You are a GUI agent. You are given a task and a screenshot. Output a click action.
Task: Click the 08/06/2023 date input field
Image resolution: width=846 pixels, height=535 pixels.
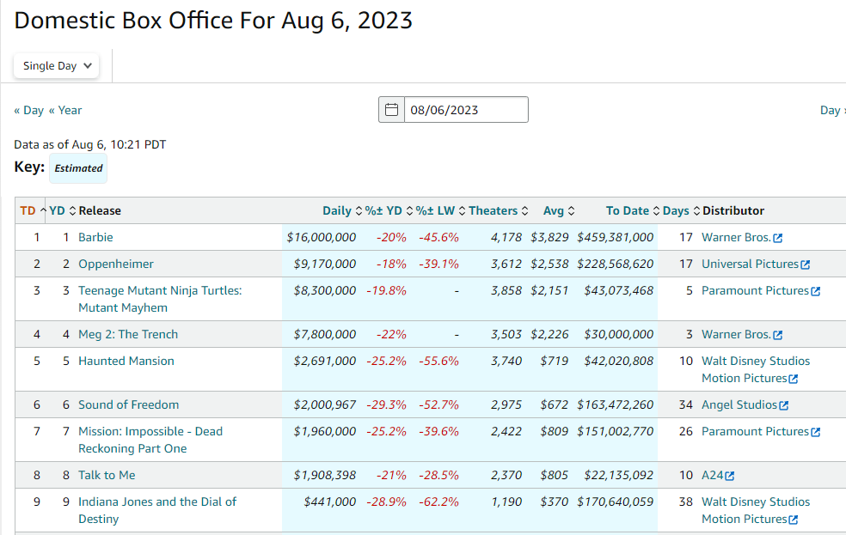click(x=465, y=110)
